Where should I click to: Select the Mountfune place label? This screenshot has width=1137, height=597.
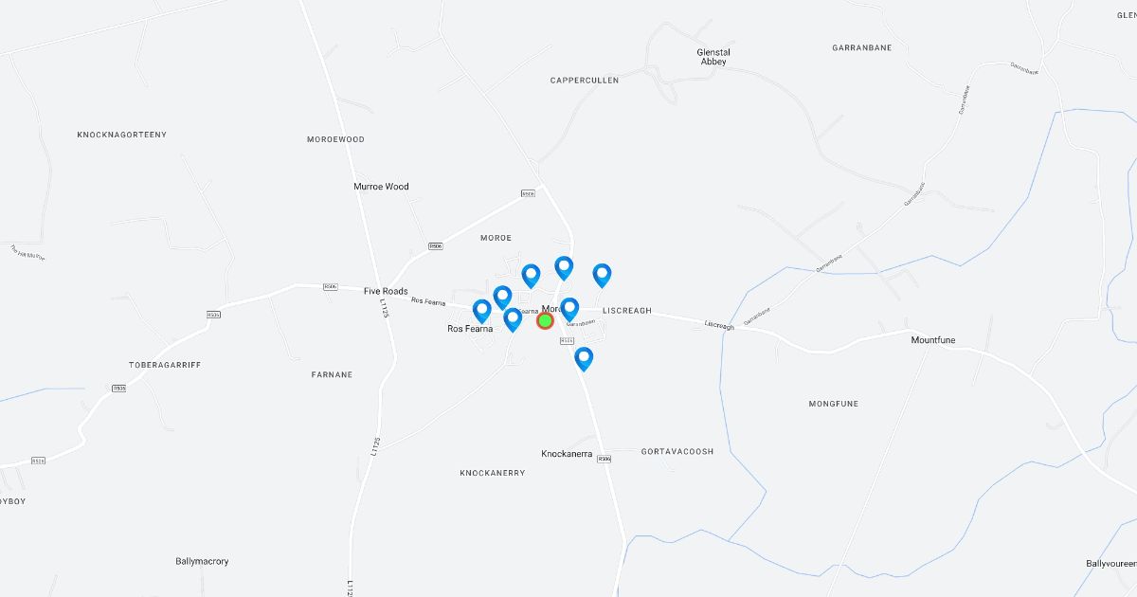tap(935, 339)
